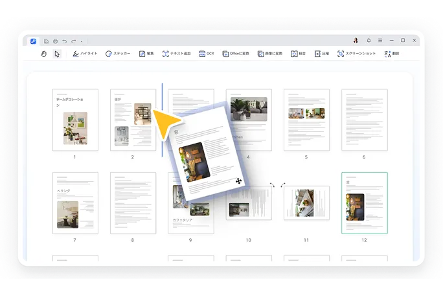Viewport: 443px width, 295px height.
Task: Click the blue app logo icon
Action: (x=33, y=41)
